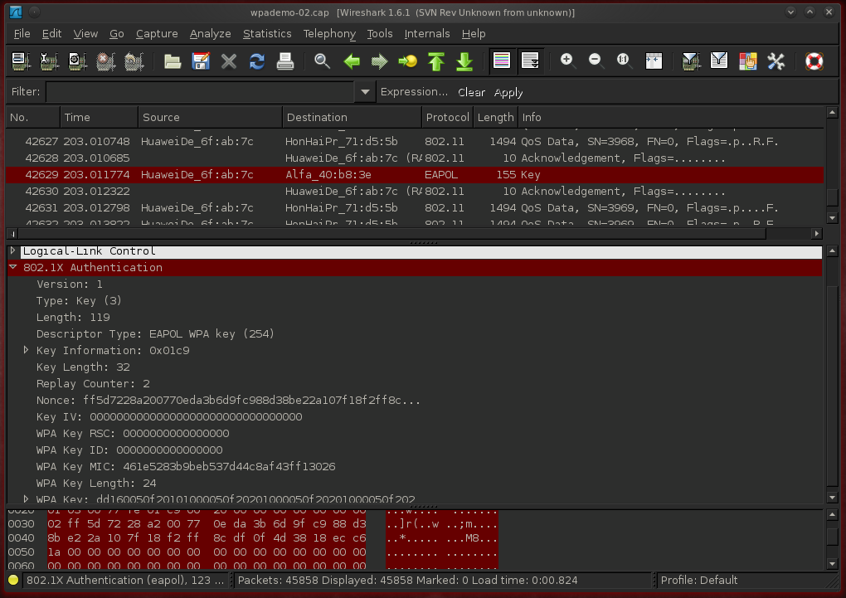The image size is (846, 598).
Task: Open the Filter history dropdown arrow
Action: [365, 92]
